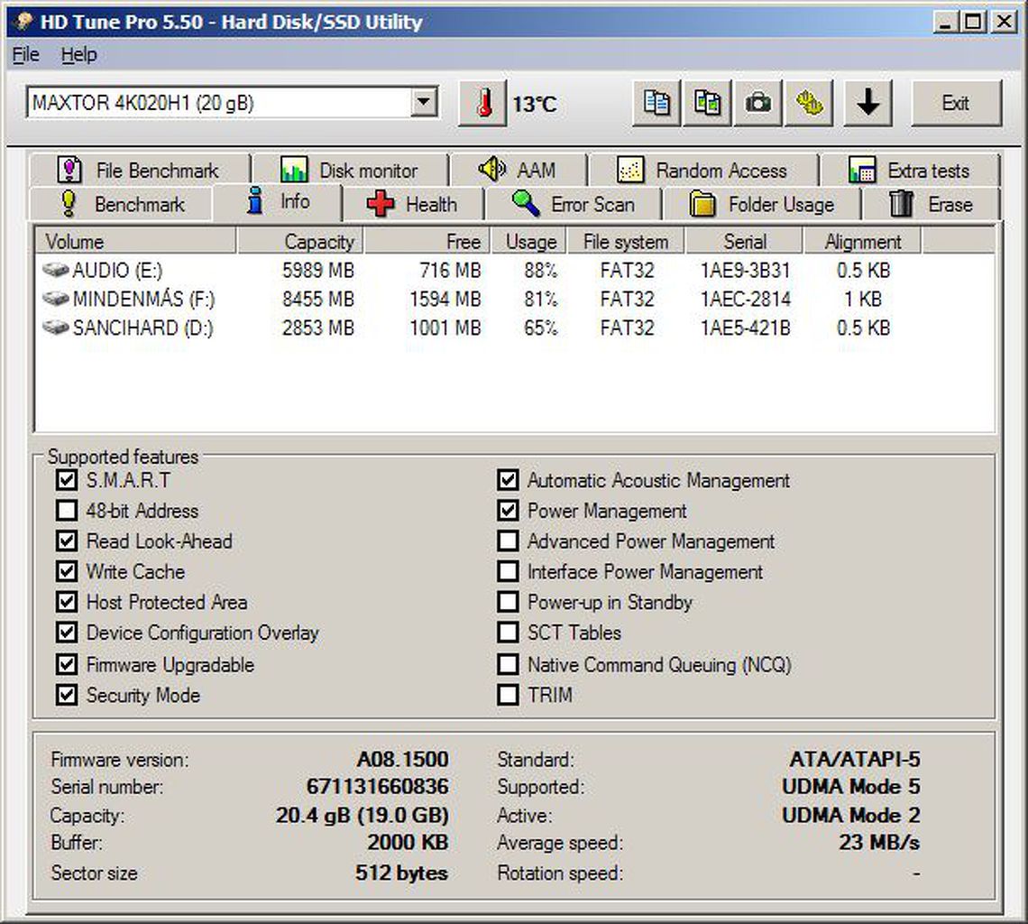
Task: Click the Exit button
Action: pos(957,103)
